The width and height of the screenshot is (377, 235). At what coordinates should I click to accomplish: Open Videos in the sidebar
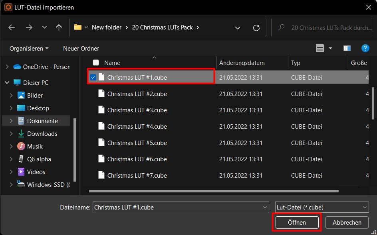pyautogui.click(x=32, y=172)
